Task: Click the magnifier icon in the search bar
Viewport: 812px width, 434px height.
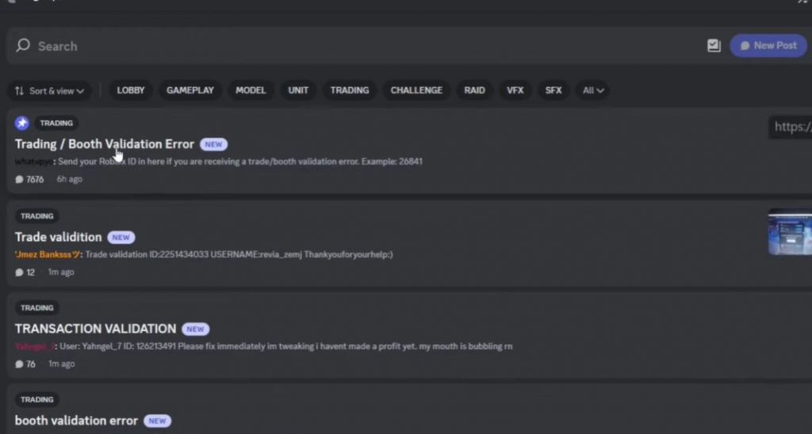Action: [23, 45]
